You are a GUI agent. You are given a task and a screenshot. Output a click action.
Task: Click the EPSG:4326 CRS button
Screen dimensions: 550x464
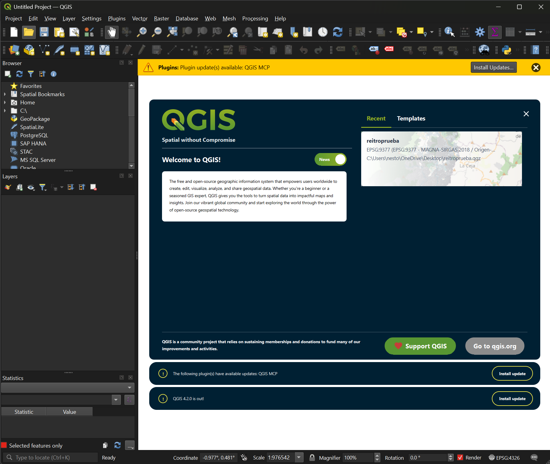point(504,457)
